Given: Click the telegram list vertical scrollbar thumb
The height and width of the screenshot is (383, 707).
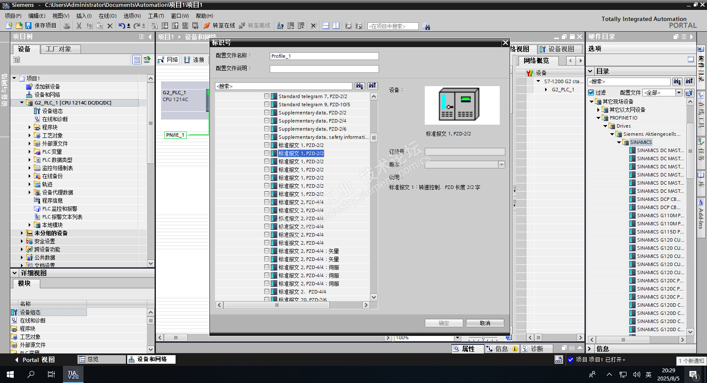Looking at the screenshot, I should (374, 138).
